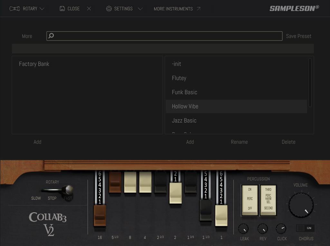330x246 pixels.
Task: Click the 4' white drawbar handle
Action: 145,182
